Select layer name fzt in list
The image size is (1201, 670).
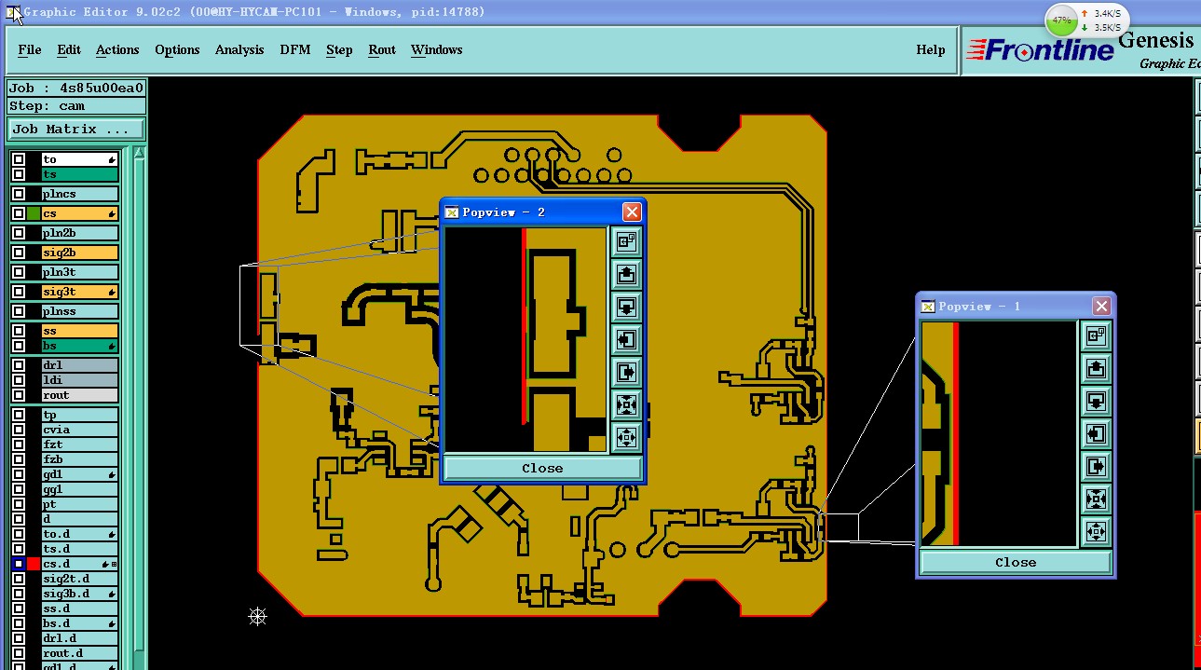point(80,444)
